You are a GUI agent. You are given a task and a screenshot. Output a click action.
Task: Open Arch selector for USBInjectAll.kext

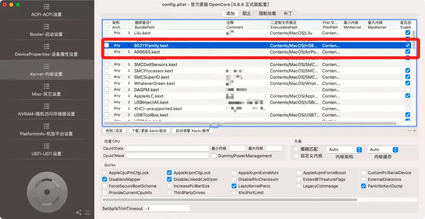click(x=122, y=102)
